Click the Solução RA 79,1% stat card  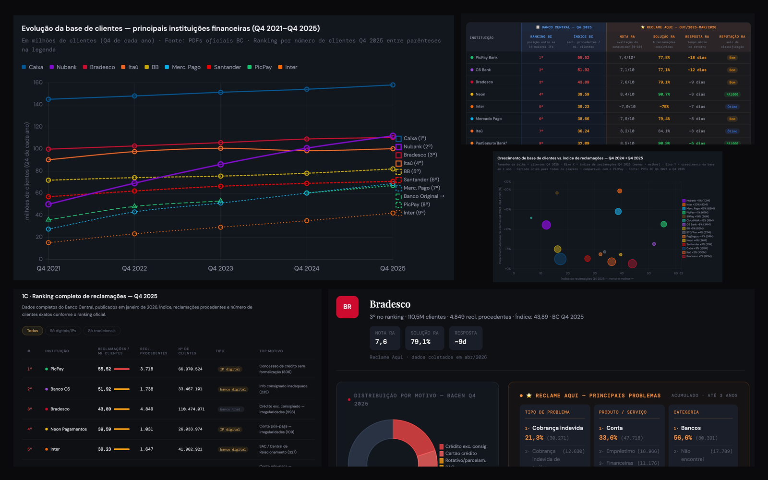[425, 338]
